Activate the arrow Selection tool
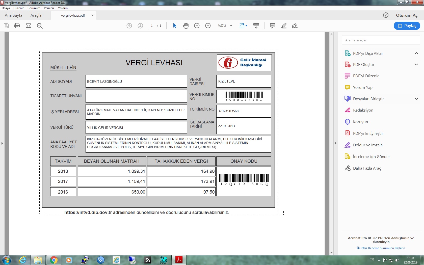This screenshot has width=424, height=265. [175, 26]
